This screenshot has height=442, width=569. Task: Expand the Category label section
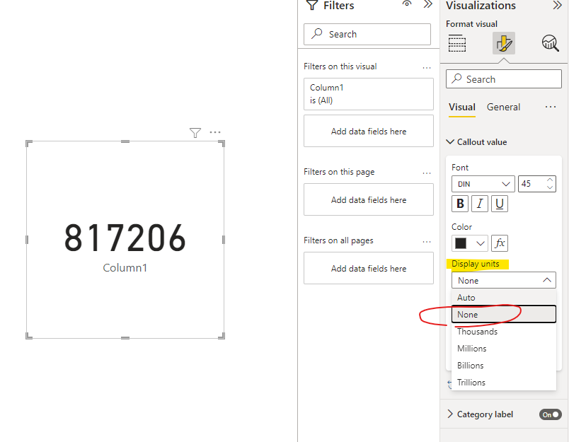tap(450, 414)
